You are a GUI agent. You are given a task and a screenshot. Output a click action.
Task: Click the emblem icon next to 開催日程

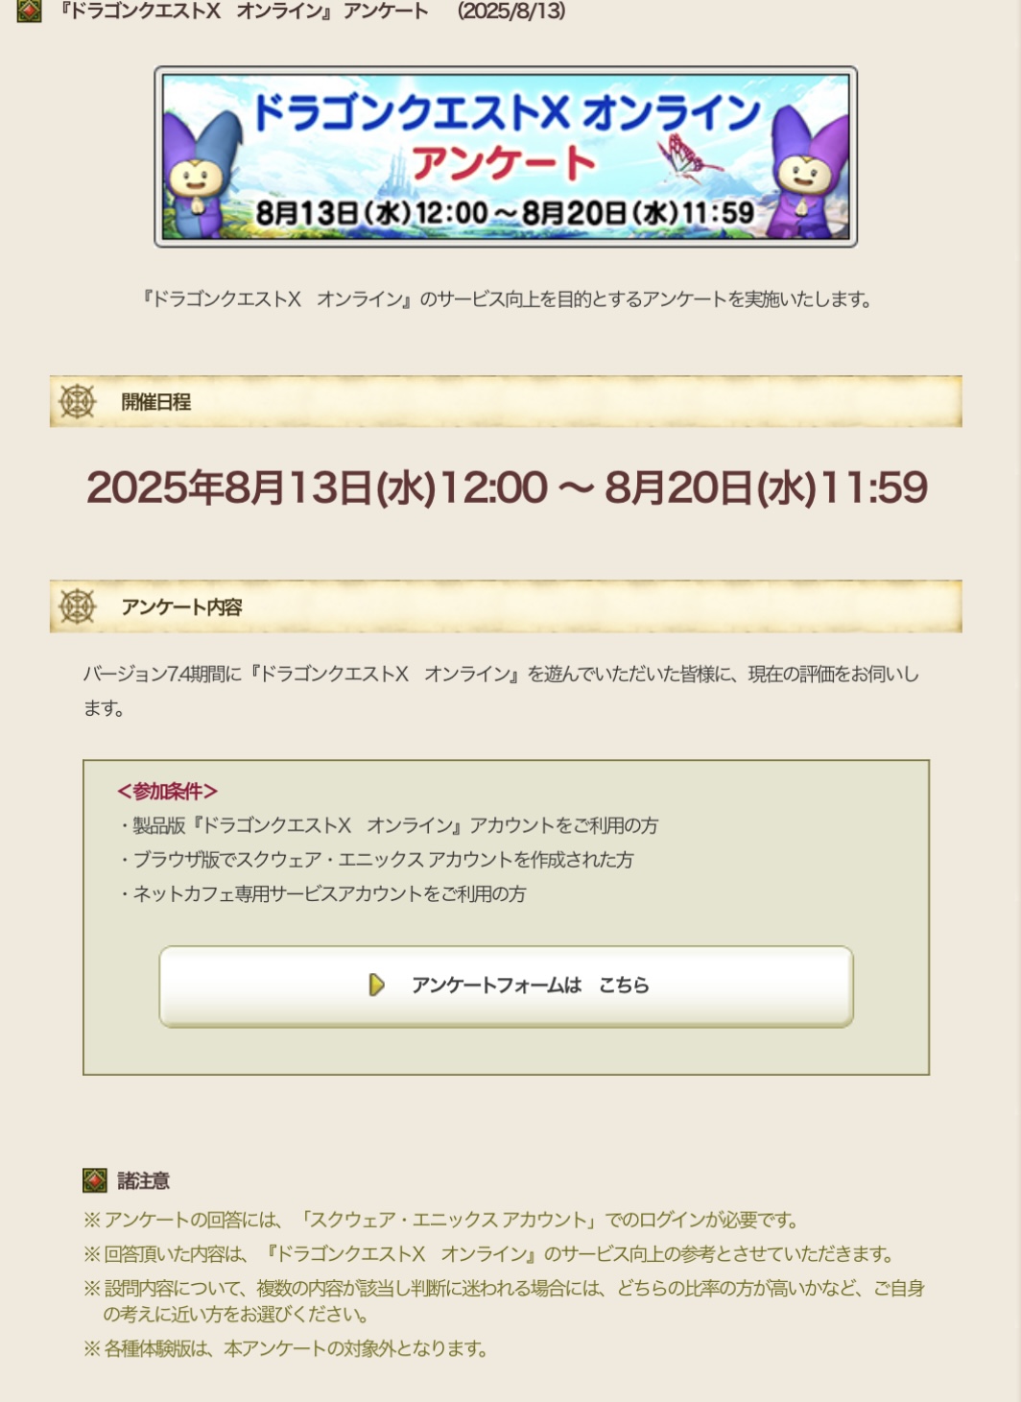(x=78, y=401)
